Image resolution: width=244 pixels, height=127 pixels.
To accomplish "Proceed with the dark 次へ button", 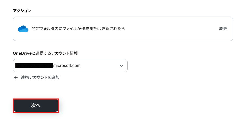I will click(36, 105).
